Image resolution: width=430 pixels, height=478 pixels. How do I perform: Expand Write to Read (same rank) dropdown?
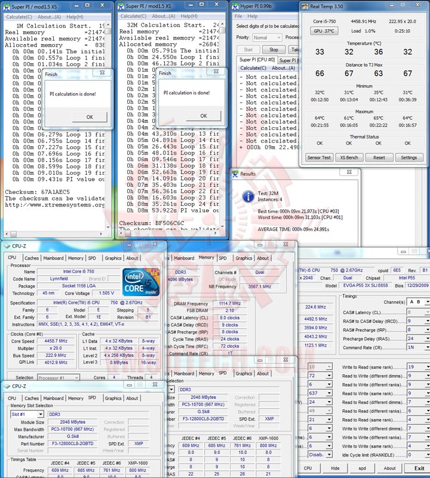pyautogui.click(x=427, y=367)
